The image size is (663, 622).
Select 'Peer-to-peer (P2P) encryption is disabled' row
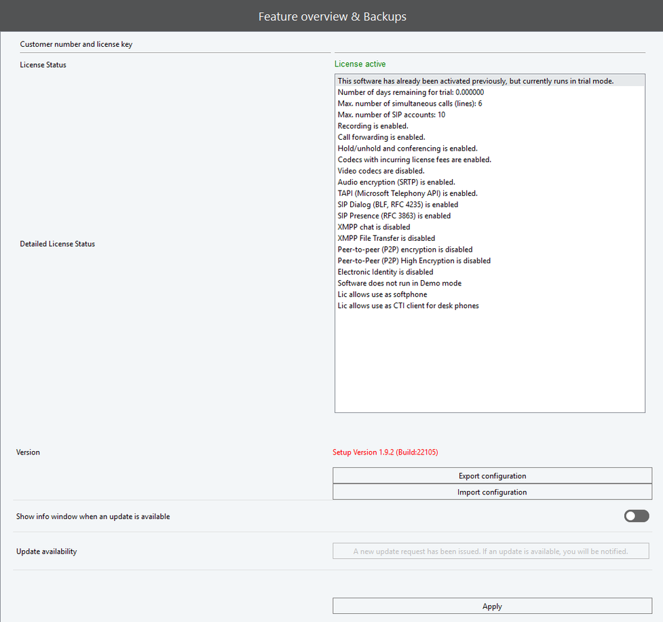tap(490, 250)
